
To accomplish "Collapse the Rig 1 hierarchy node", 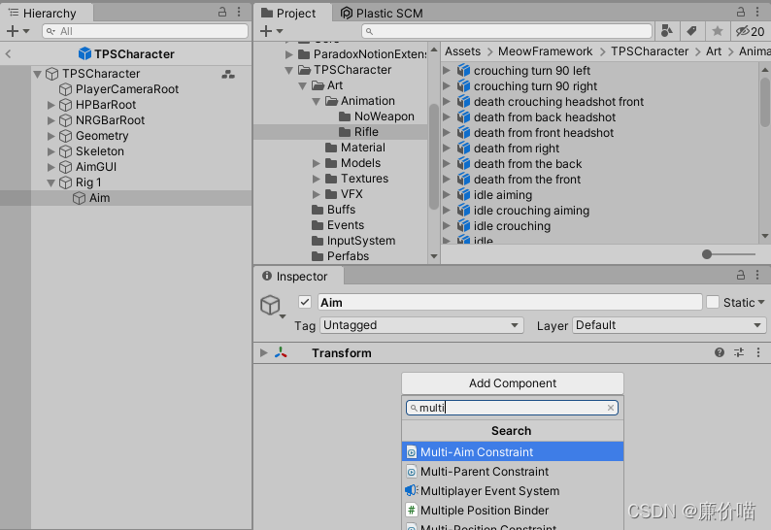I will coord(50,182).
